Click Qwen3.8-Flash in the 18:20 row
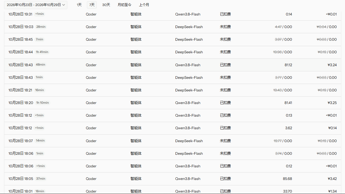The image size is (345, 194). pyautogui.click(x=188, y=103)
